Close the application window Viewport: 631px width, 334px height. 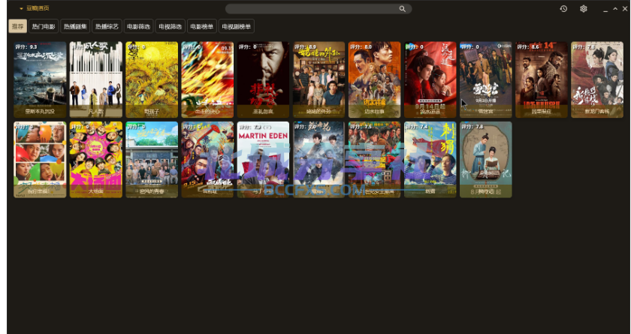625,8
